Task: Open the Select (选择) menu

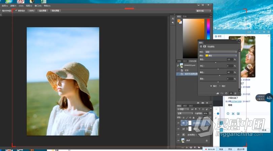Action: [x=5, y=6]
